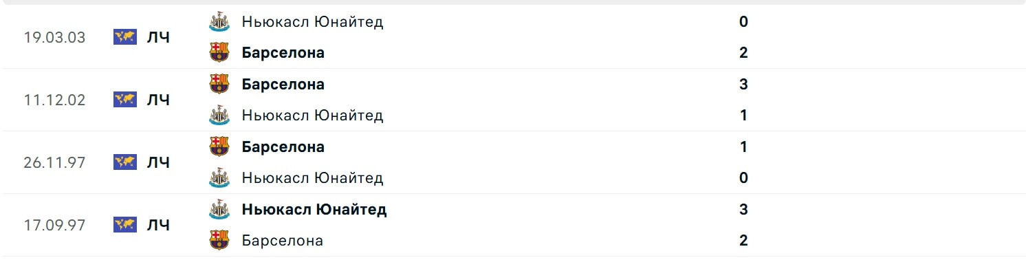
Task: Select ЛЧ label for 11.12.02 match
Action: (x=158, y=100)
